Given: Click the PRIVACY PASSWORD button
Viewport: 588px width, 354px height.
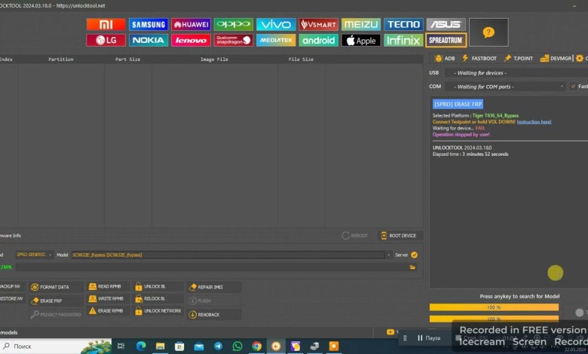Looking at the screenshot, I should (57, 315).
